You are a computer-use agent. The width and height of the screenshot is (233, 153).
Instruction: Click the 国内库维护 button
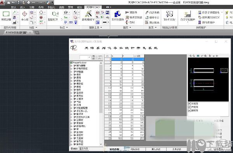pos(207,22)
